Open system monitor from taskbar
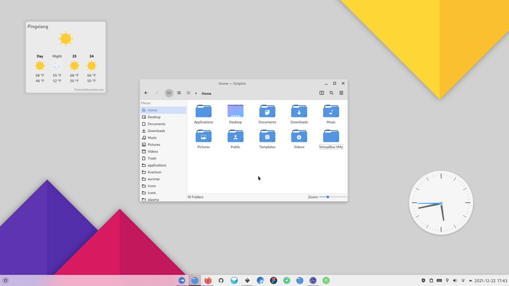The width and height of the screenshot is (509, 286). point(313,280)
